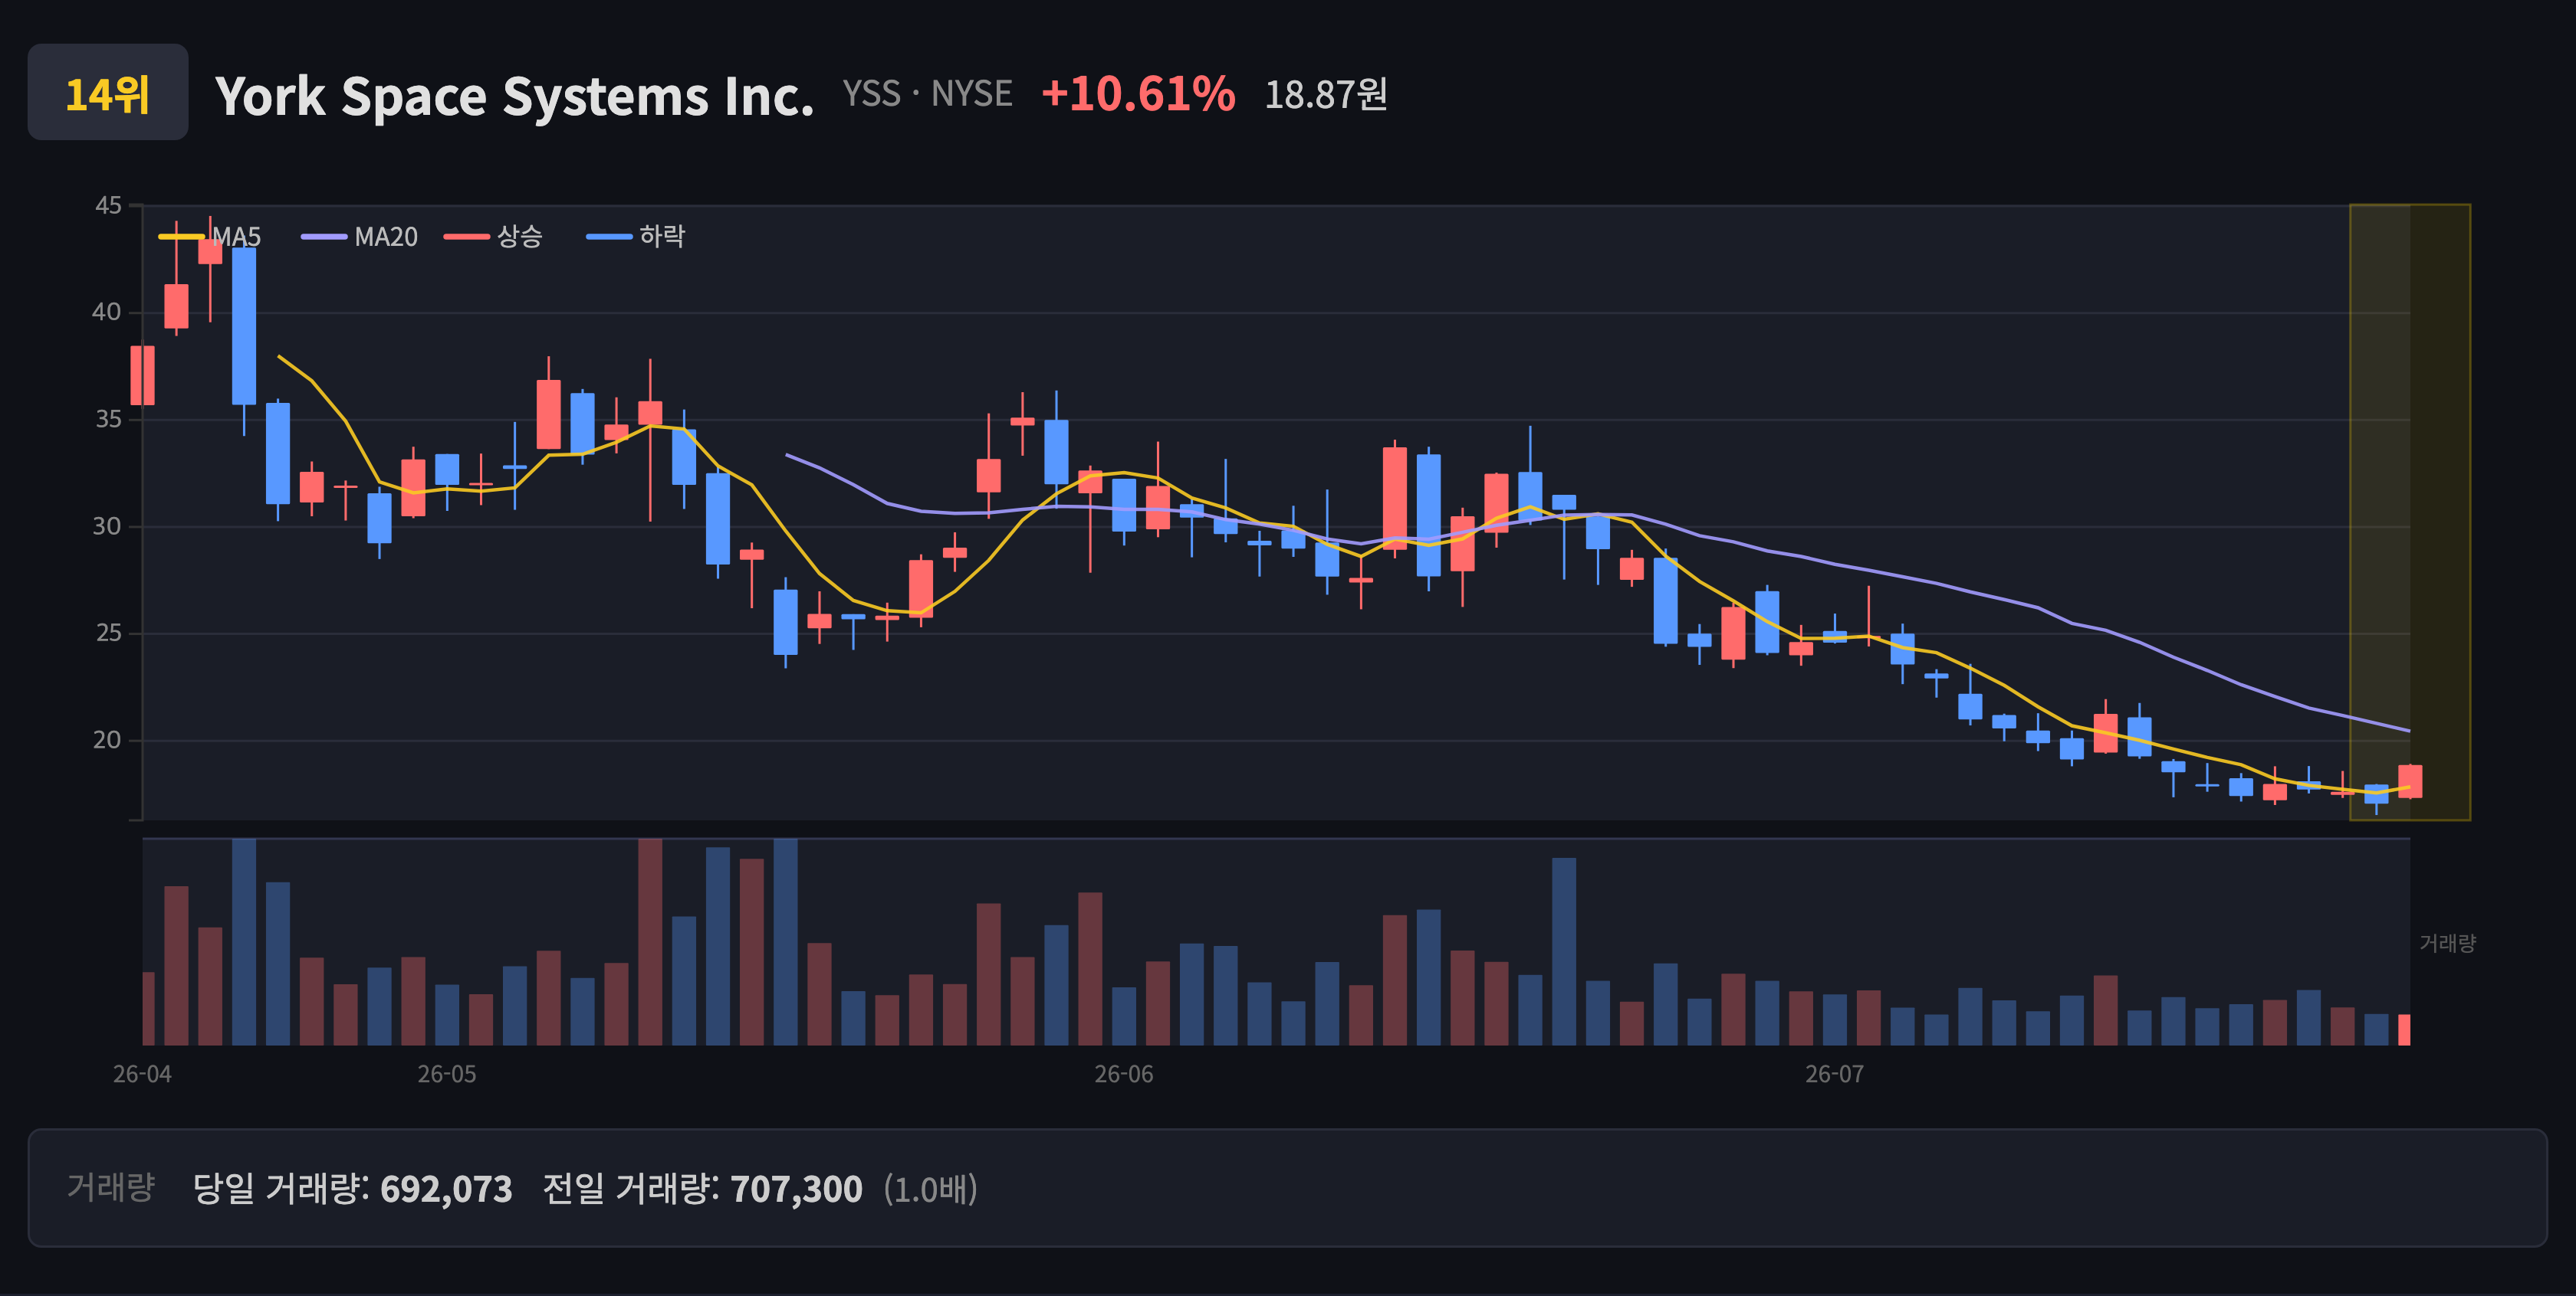Viewport: 2576px width, 1296px height.
Task: Click the 26-07 date axis label
Action: pos(1835,1074)
